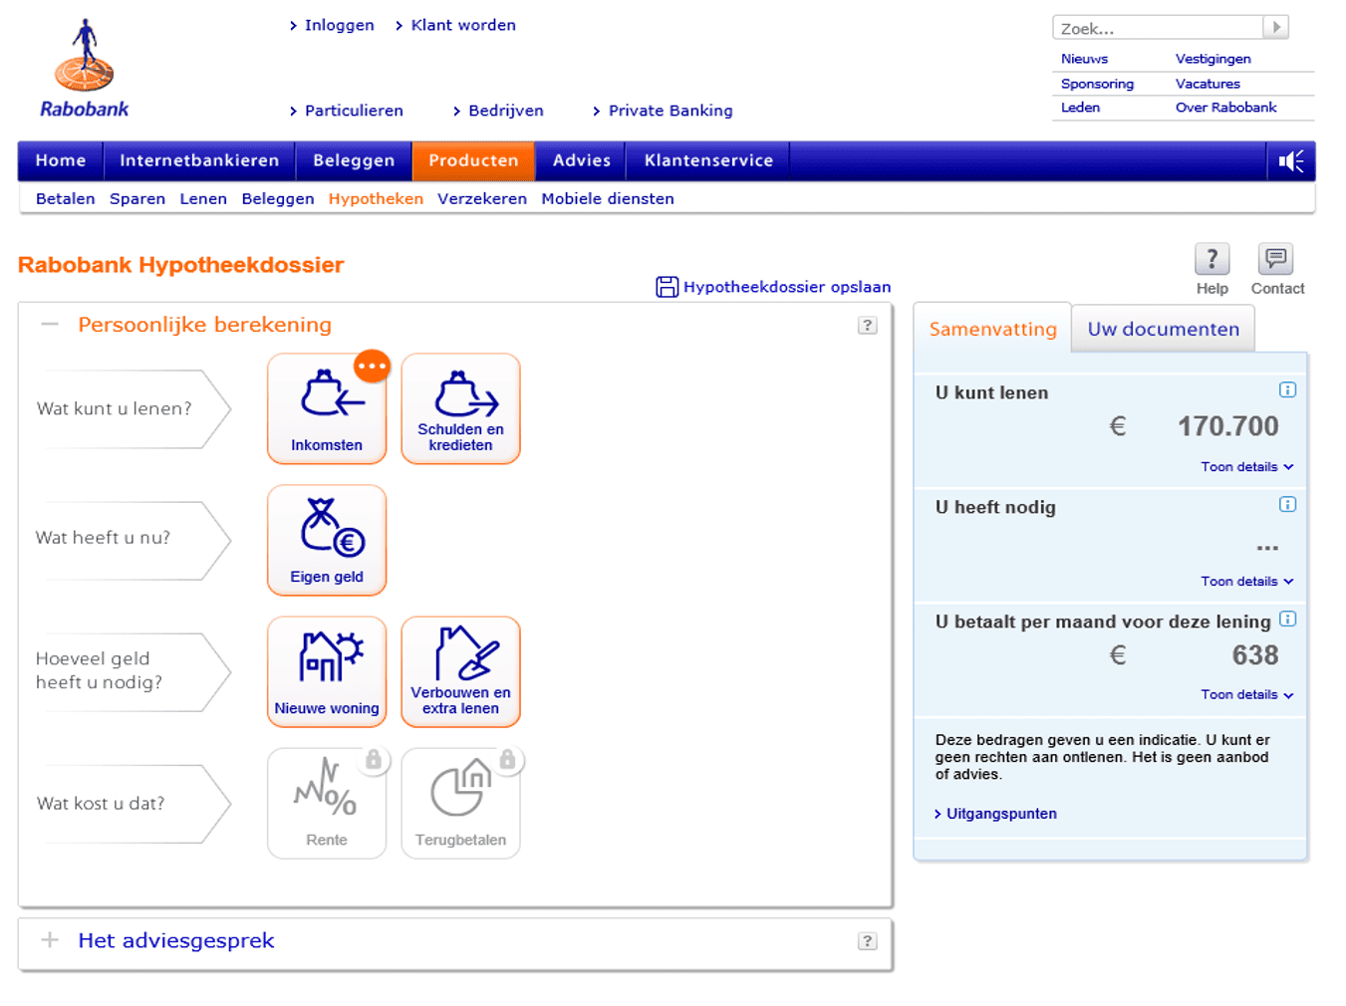
Task: Switch to the Uw documenten tab
Action: pos(1164,329)
